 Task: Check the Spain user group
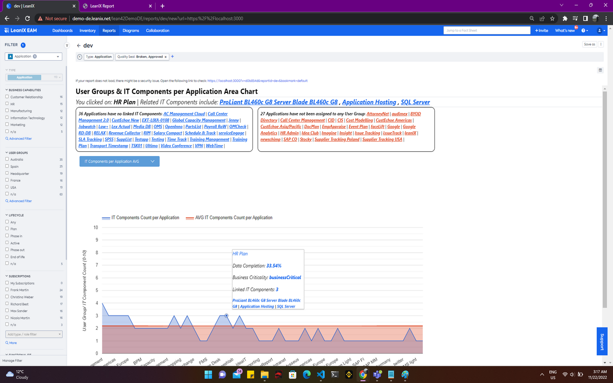click(x=7, y=166)
